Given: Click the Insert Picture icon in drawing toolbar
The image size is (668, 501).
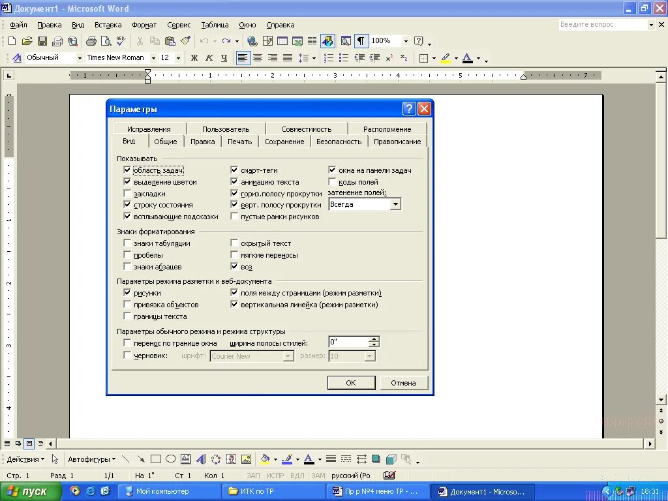Looking at the screenshot, I should click(246, 459).
